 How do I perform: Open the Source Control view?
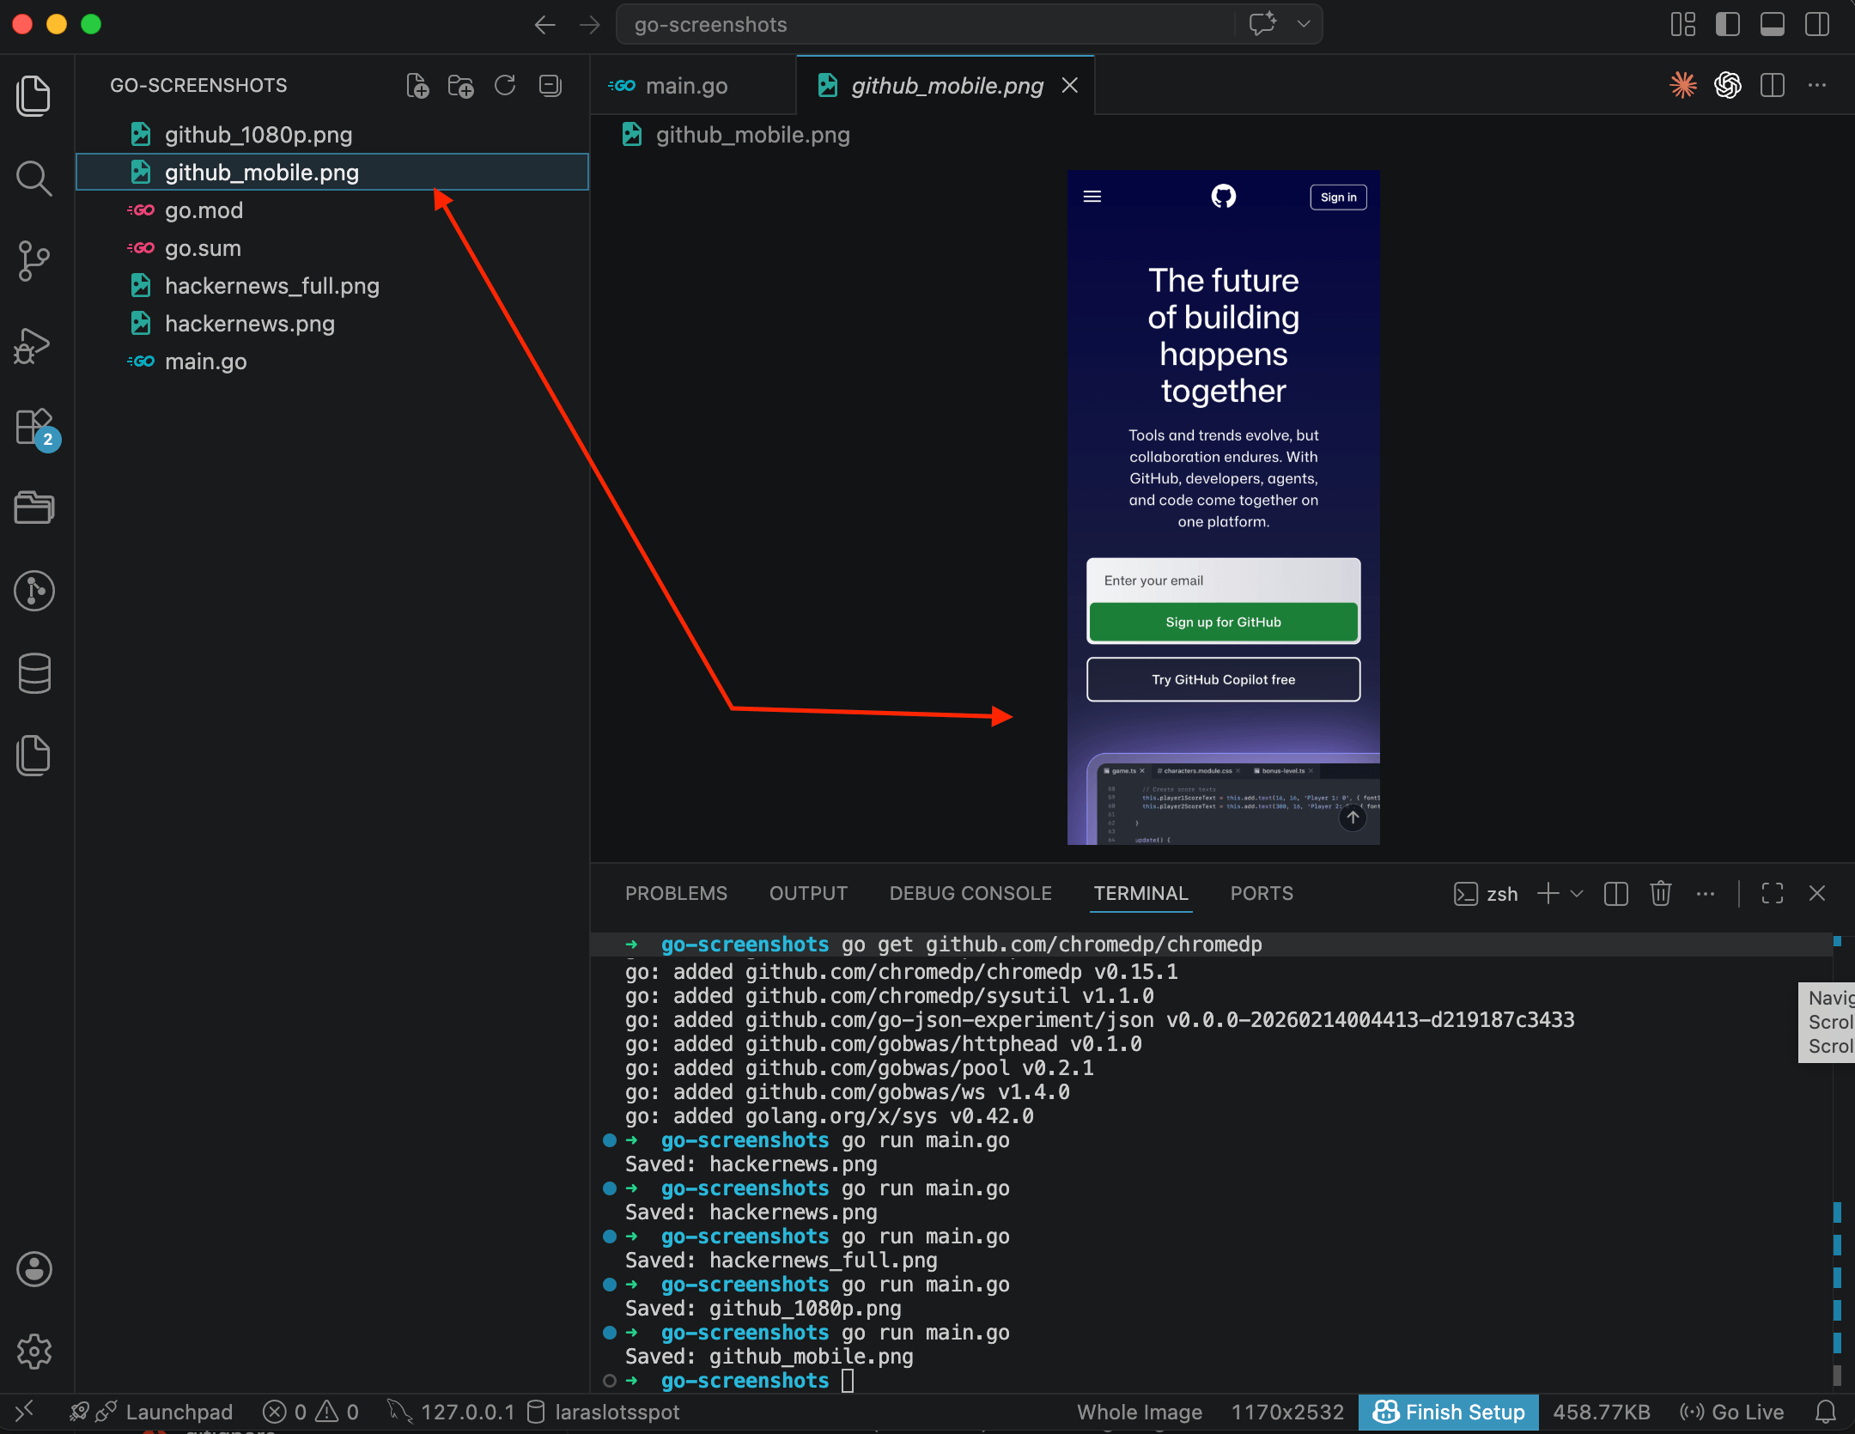[x=34, y=261]
